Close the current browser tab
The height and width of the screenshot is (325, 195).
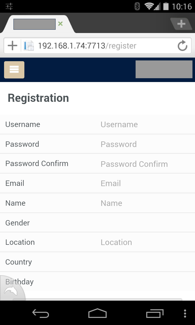click(x=60, y=24)
